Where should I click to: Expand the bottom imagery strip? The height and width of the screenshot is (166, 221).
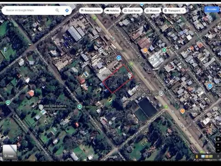click(x=218, y=156)
